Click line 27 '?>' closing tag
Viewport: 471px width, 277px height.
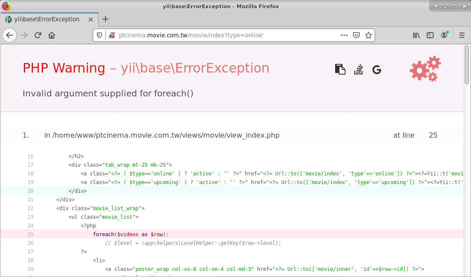pos(84,252)
